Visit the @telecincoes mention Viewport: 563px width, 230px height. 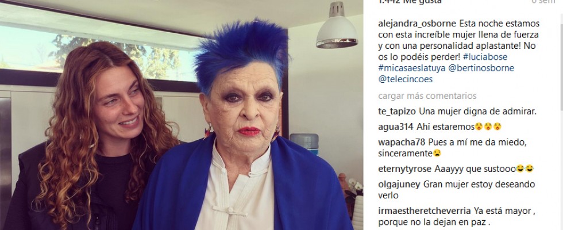406,79
